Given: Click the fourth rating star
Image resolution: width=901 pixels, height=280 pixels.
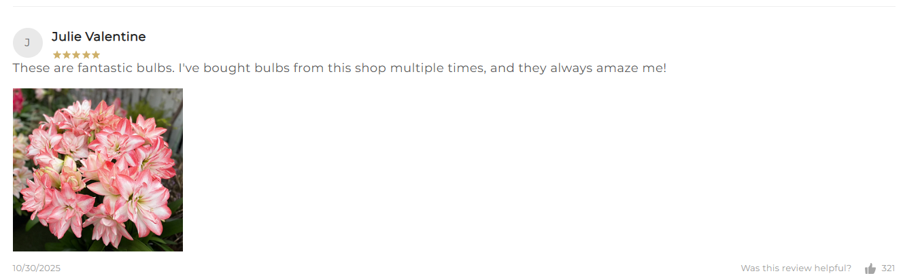Looking at the screenshot, I should click(86, 55).
